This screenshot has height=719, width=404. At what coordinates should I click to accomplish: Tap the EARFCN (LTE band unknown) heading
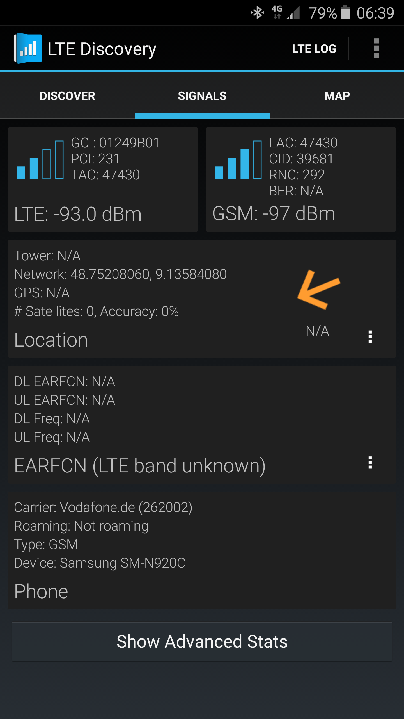point(140,466)
